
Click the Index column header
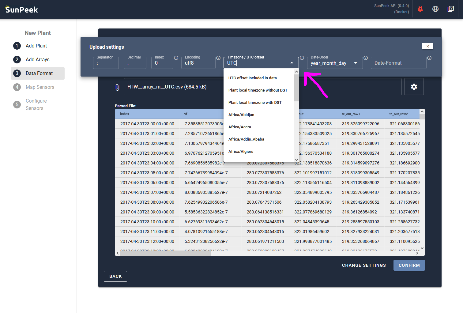point(125,114)
